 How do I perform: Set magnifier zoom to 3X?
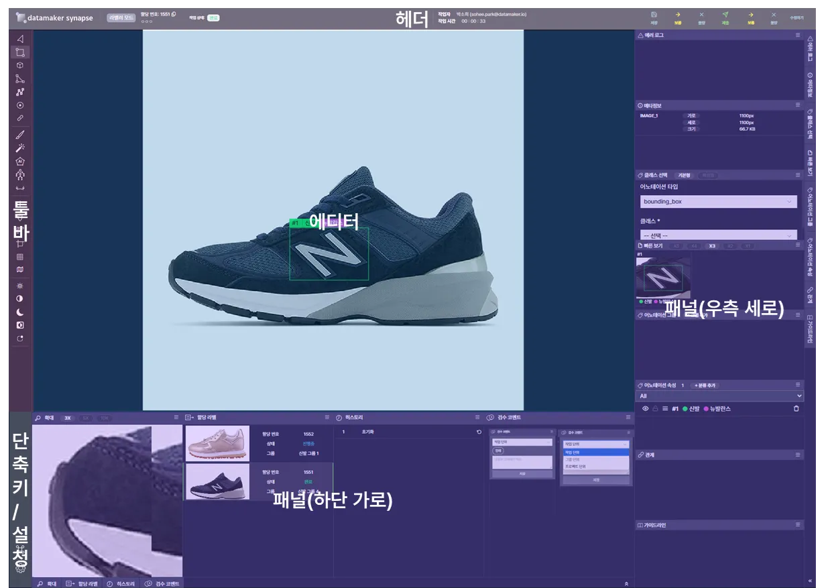click(68, 418)
